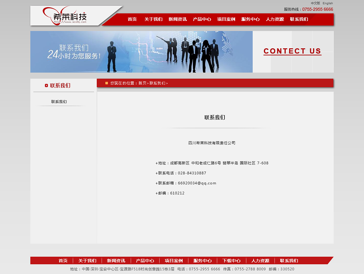The height and width of the screenshot is (274, 364).
Task: Click the banner image showing business people
Action: point(141,52)
